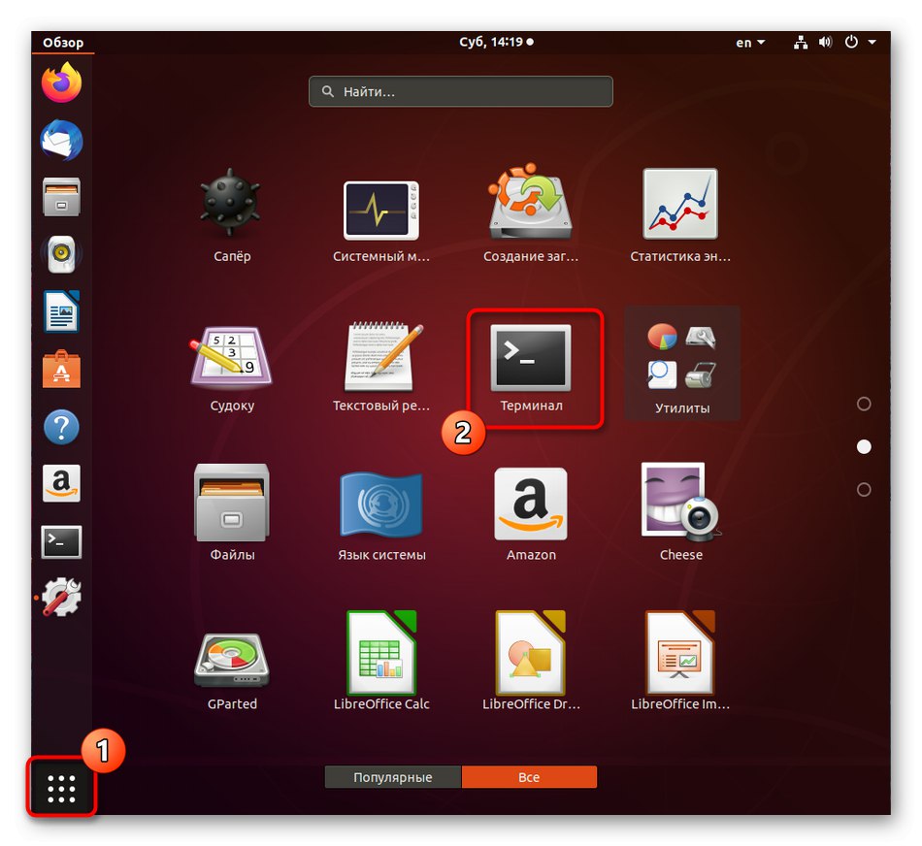Switch to the Все tab
The height and width of the screenshot is (846, 922).
(x=529, y=776)
